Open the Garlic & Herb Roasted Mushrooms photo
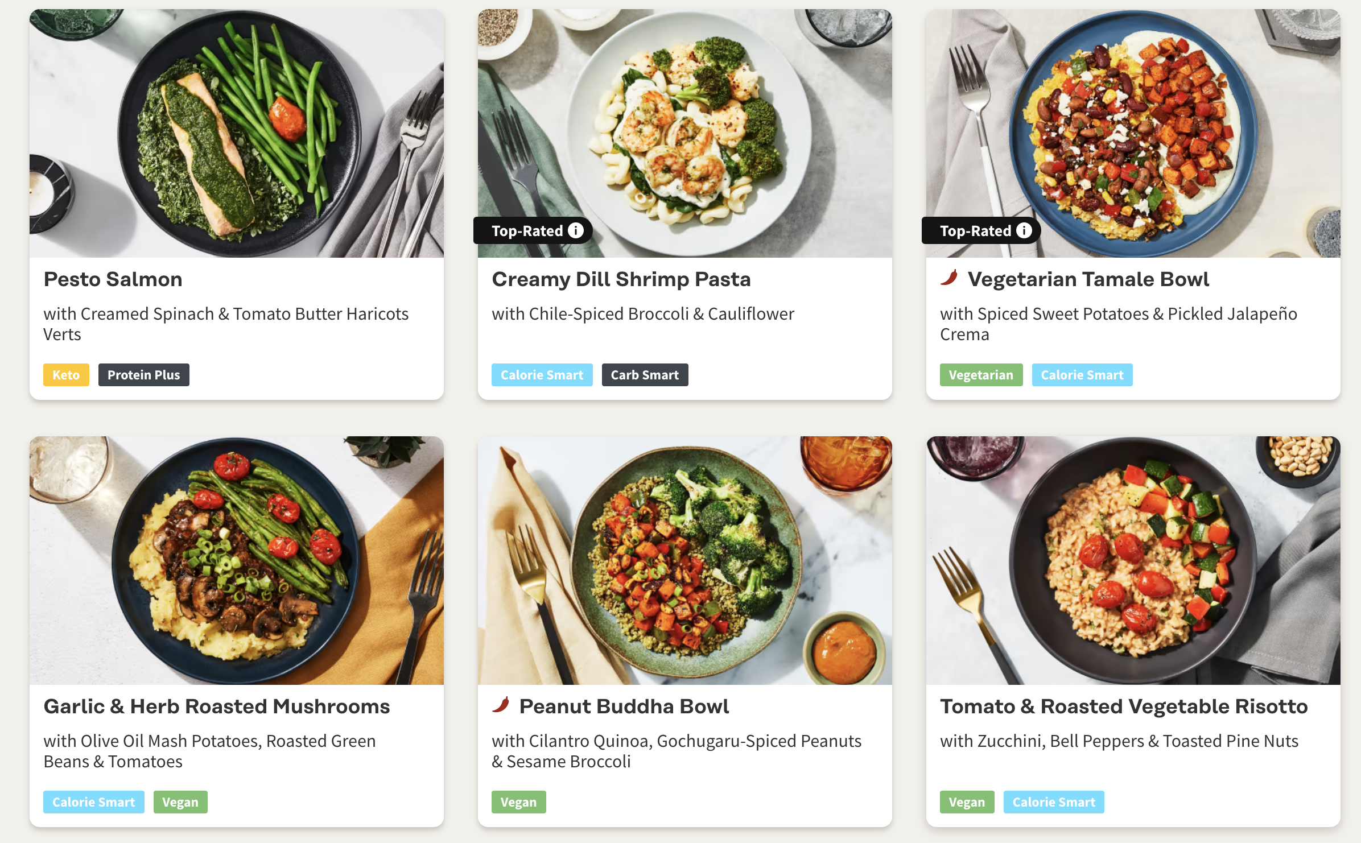Screen dimensions: 1361x843 [x=237, y=560]
